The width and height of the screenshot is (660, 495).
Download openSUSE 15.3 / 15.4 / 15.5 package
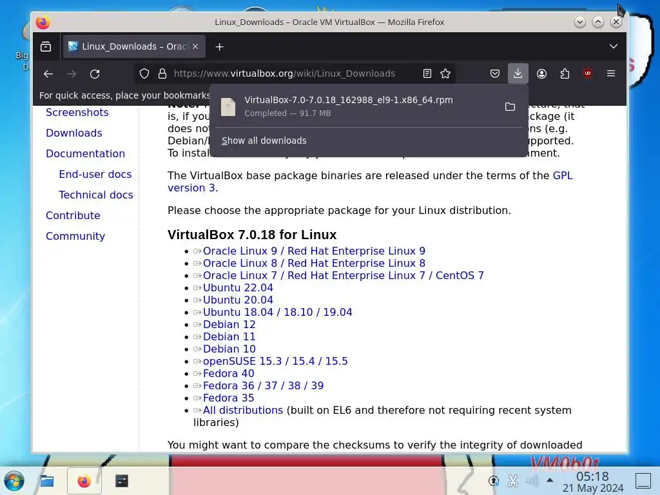[275, 361]
